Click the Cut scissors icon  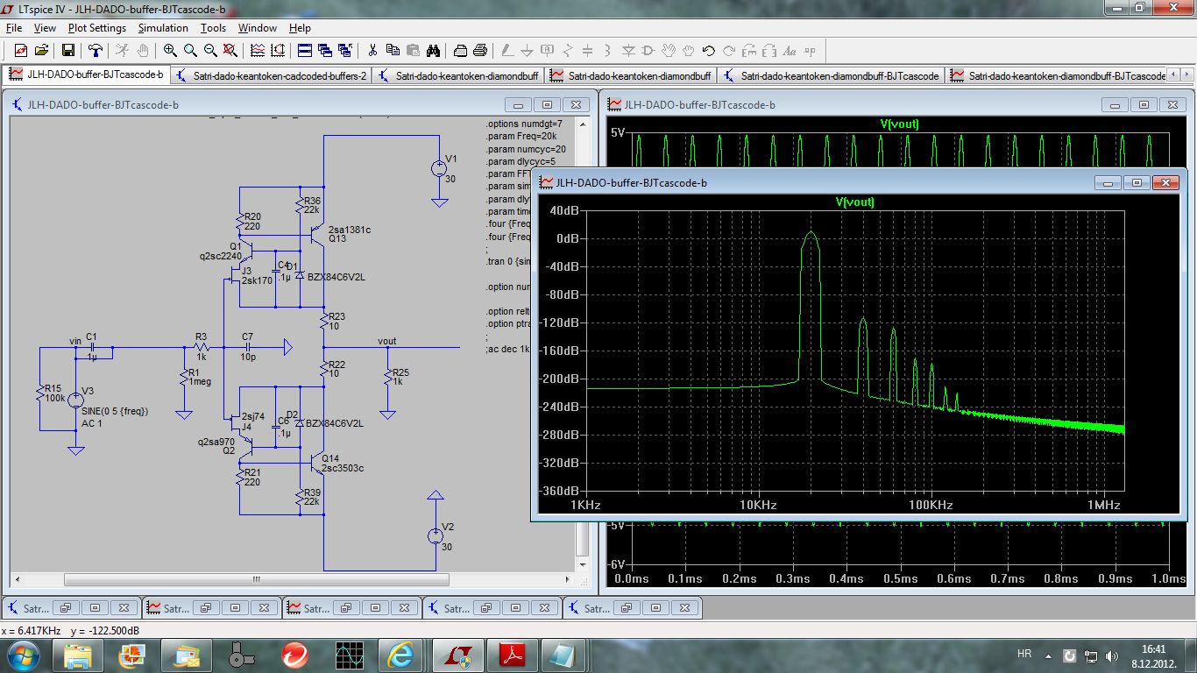click(372, 51)
